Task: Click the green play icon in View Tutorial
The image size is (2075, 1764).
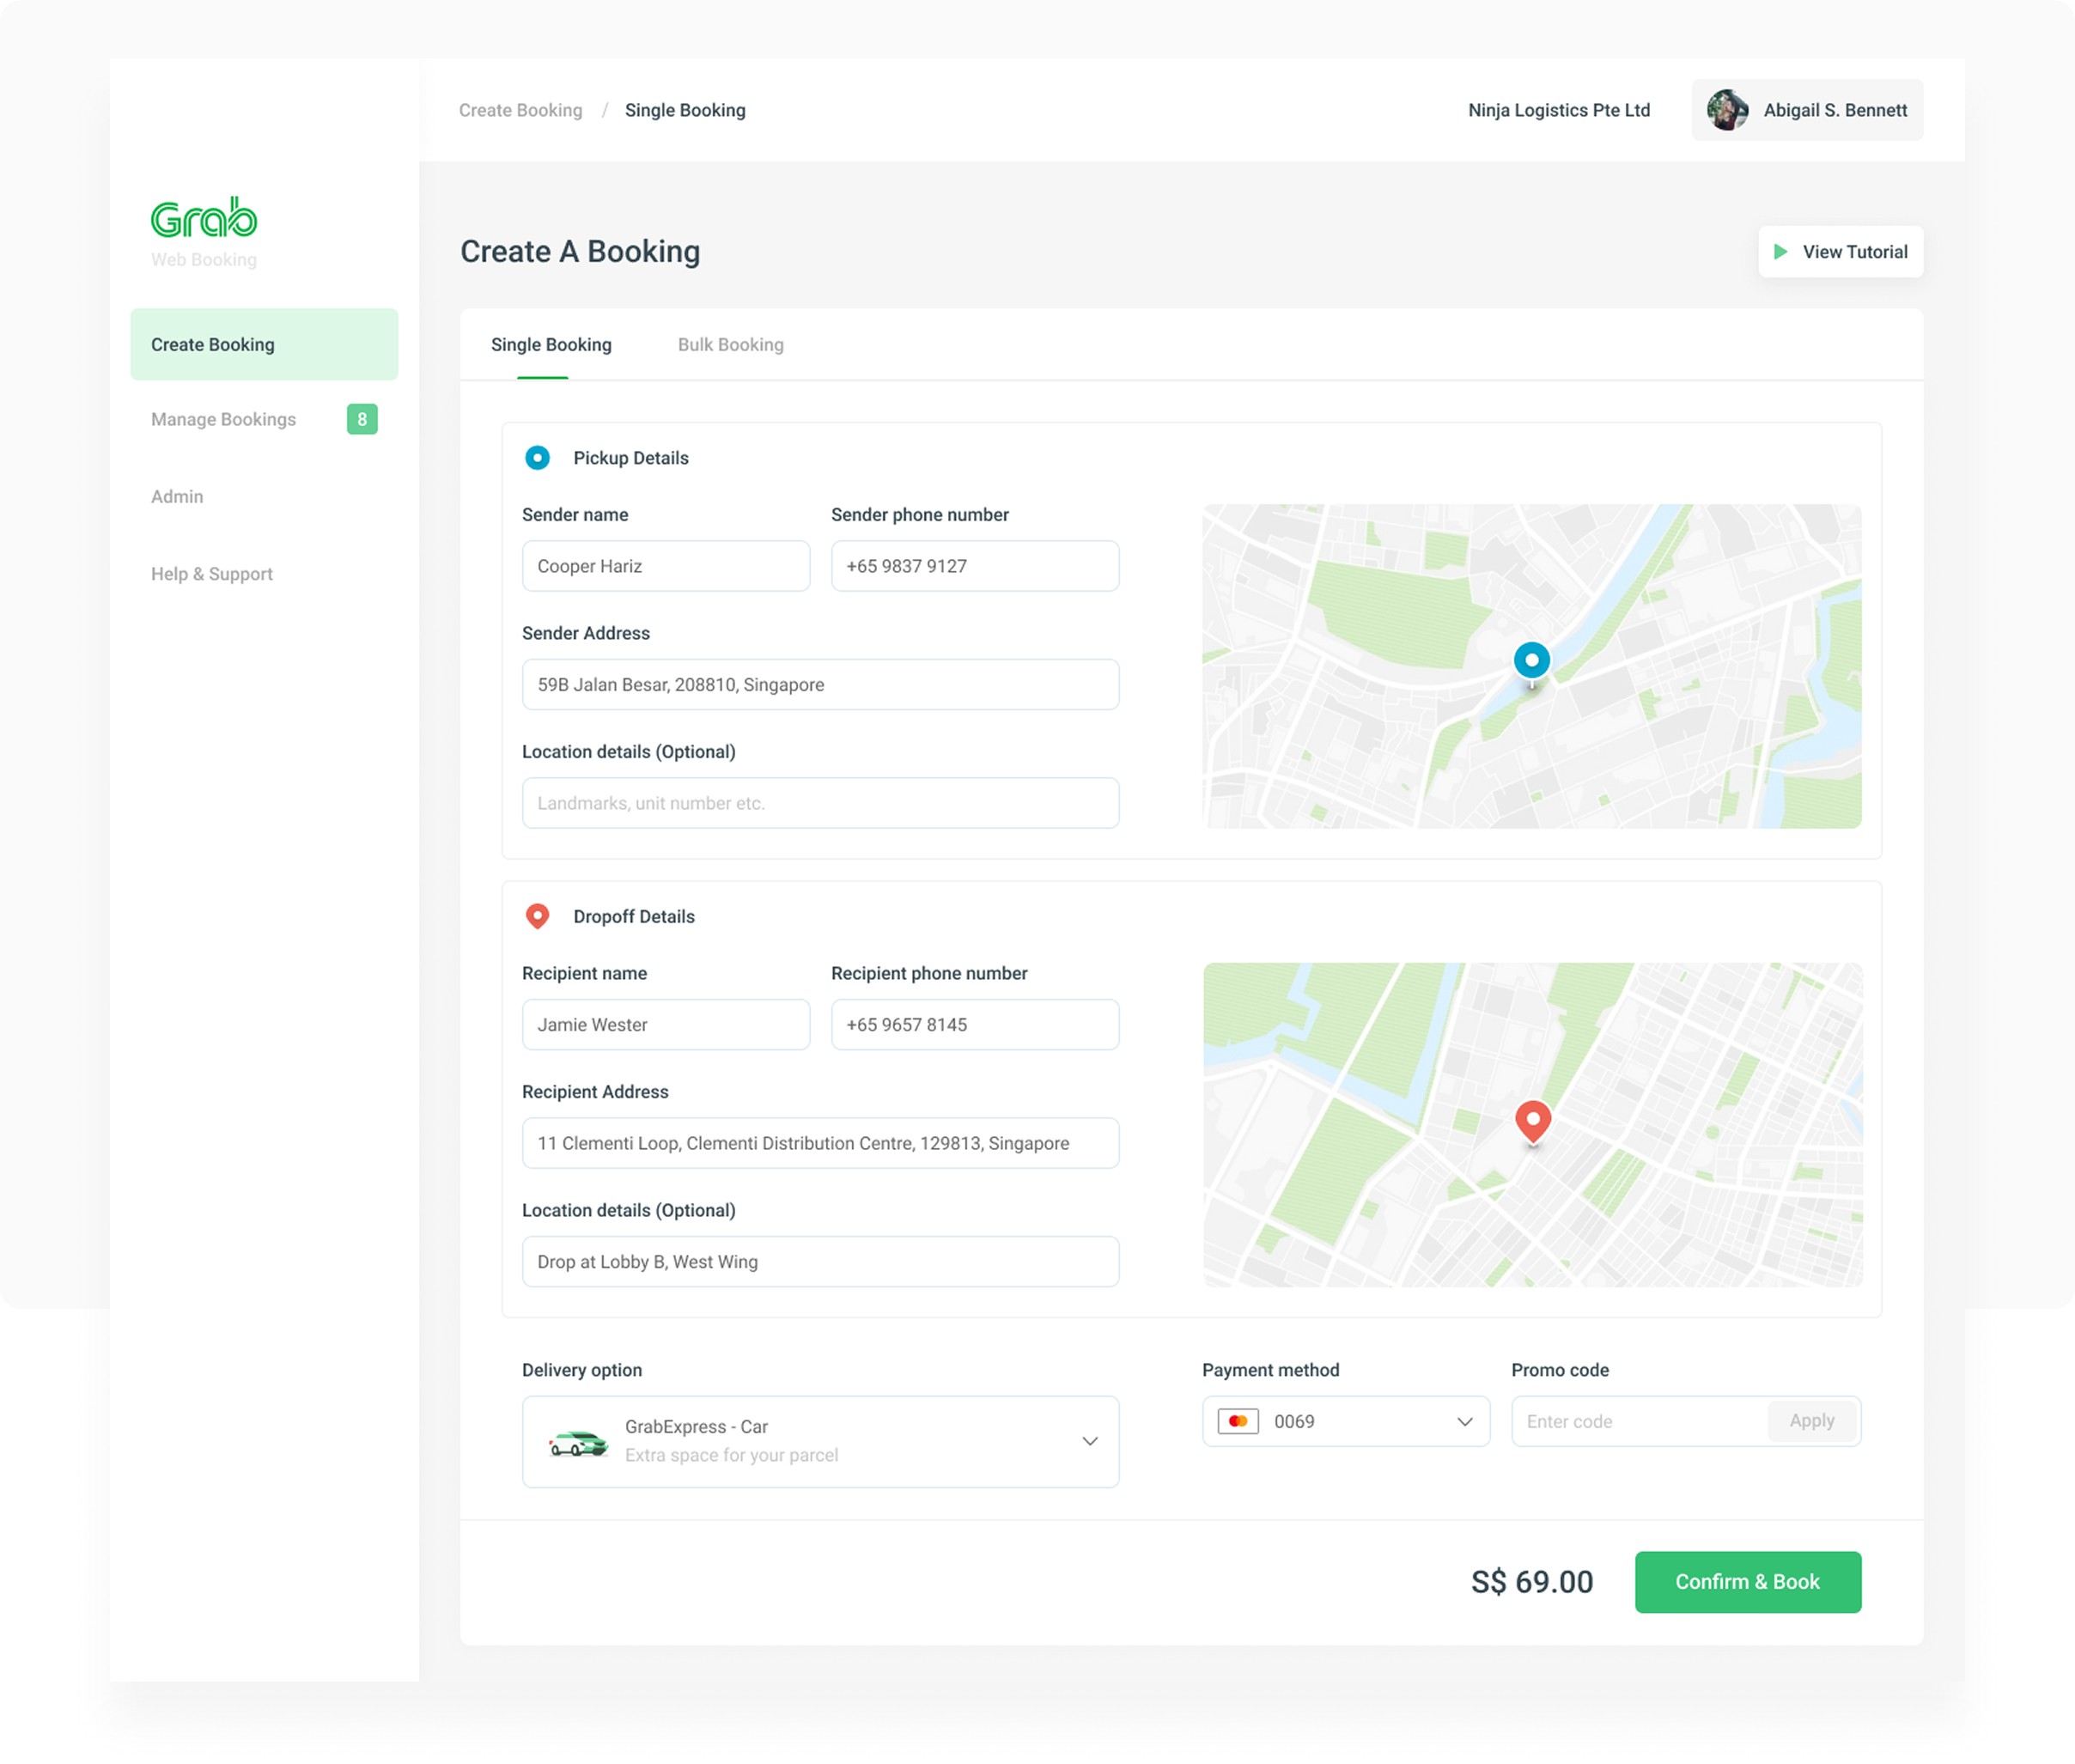Action: [1780, 252]
